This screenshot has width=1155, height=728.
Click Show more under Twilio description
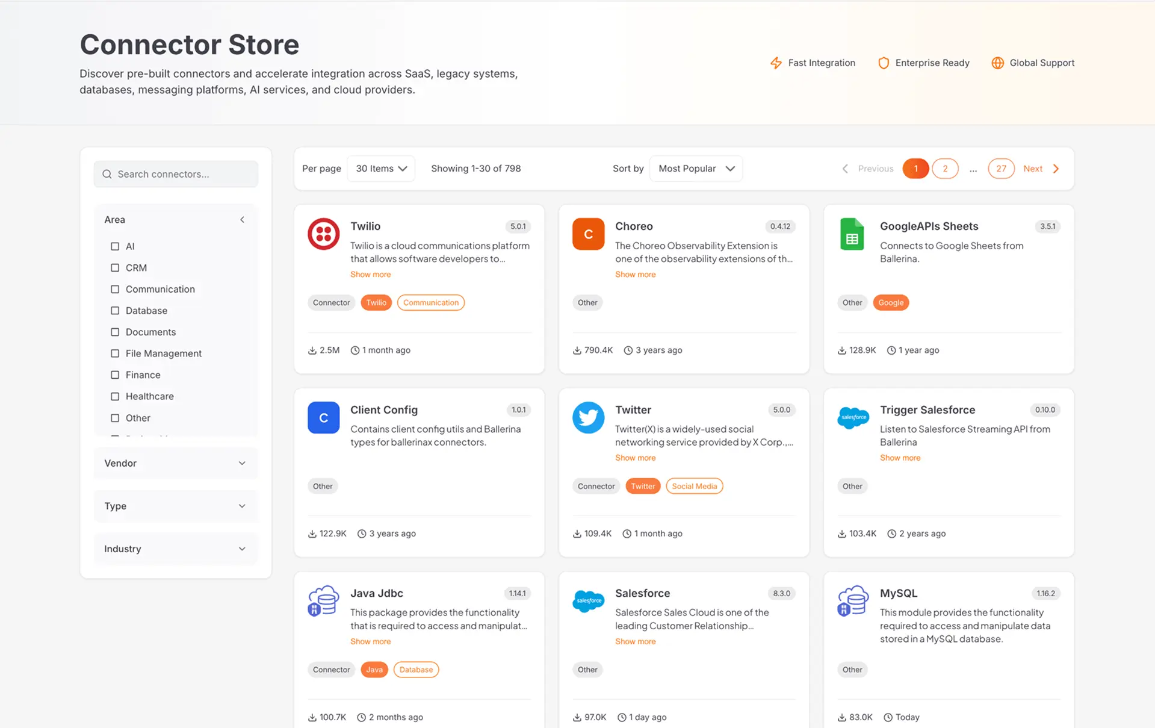(x=370, y=274)
